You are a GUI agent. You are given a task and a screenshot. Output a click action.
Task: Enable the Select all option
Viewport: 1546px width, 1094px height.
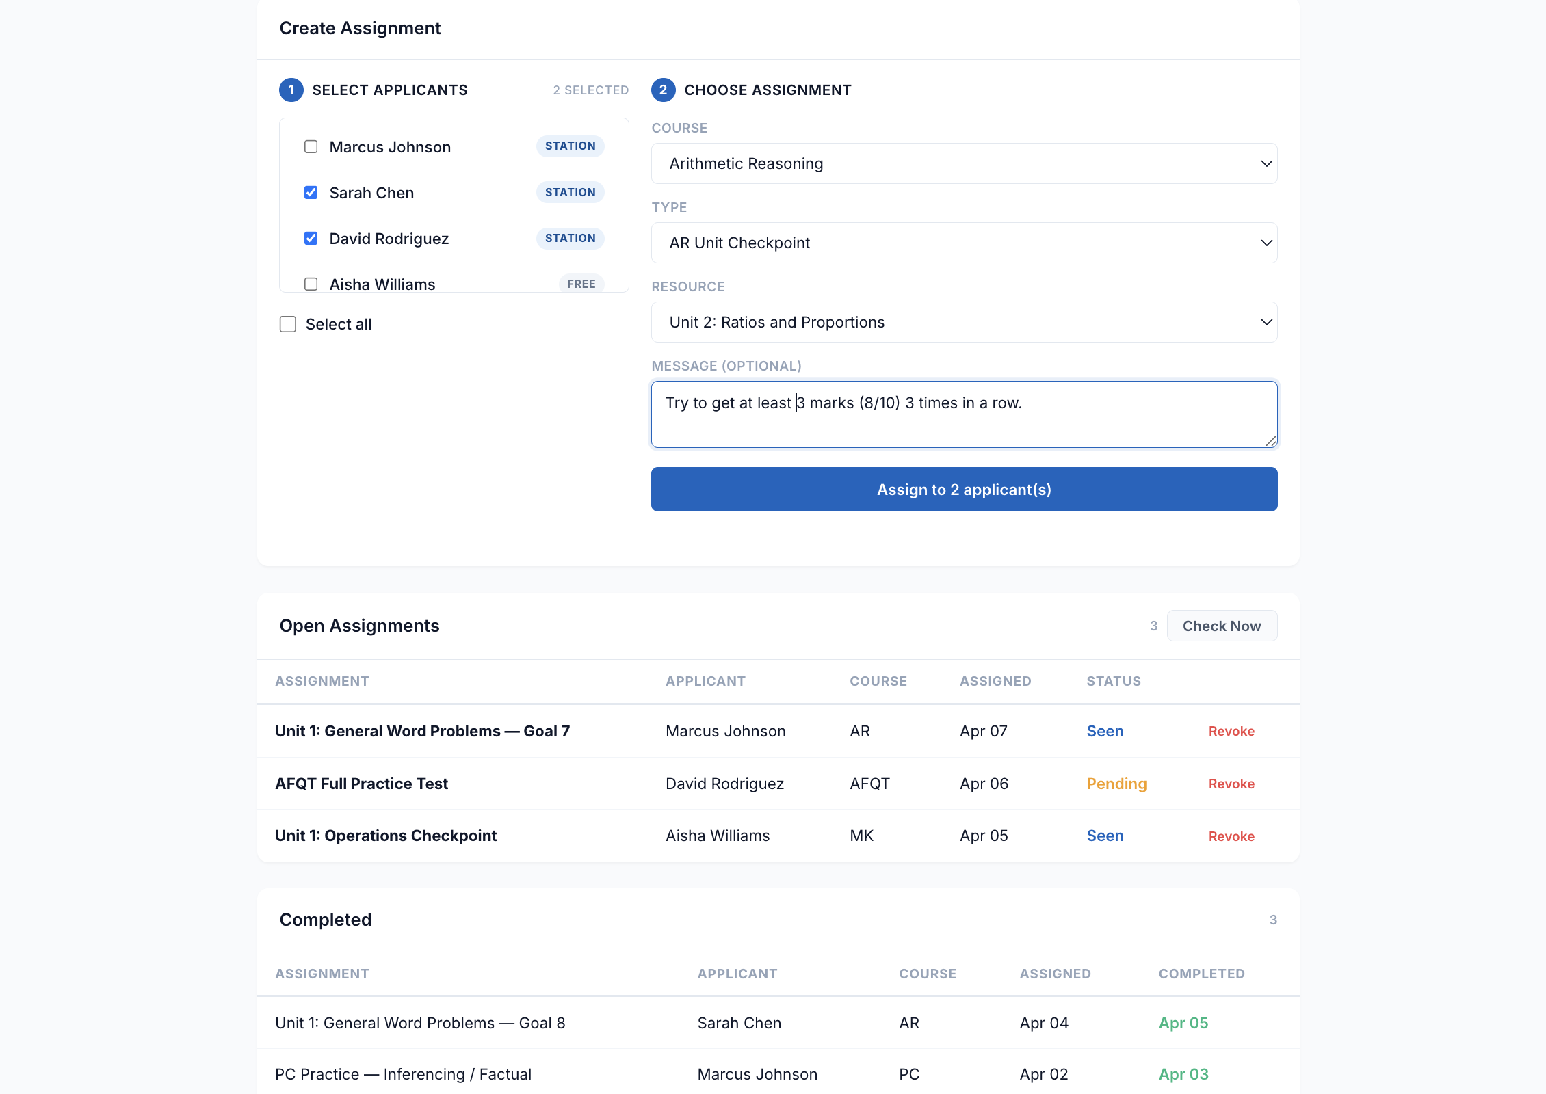click(287, 324)
